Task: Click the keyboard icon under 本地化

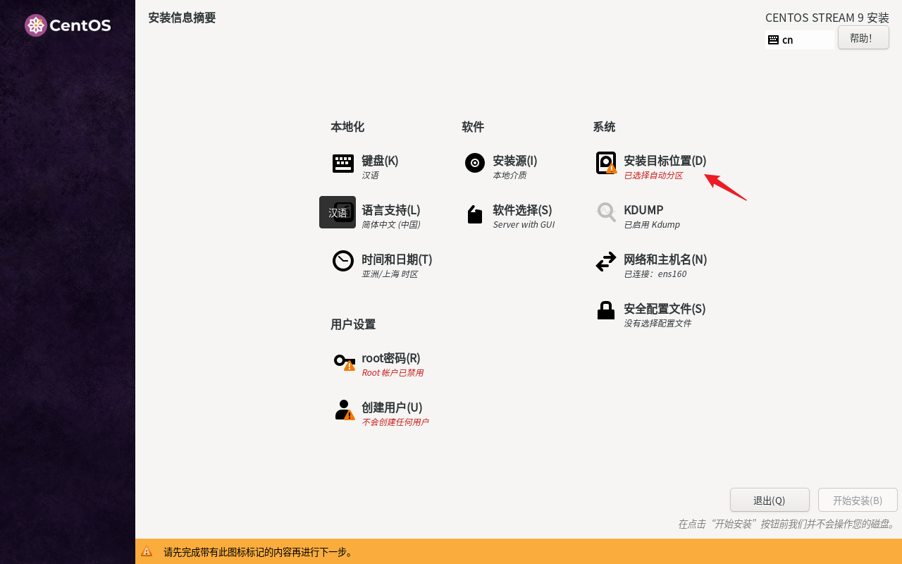Action: tap(343, 164)
